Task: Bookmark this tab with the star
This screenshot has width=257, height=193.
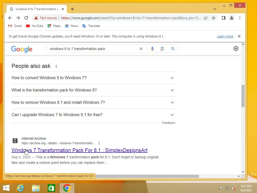Action: click(214, 18)
